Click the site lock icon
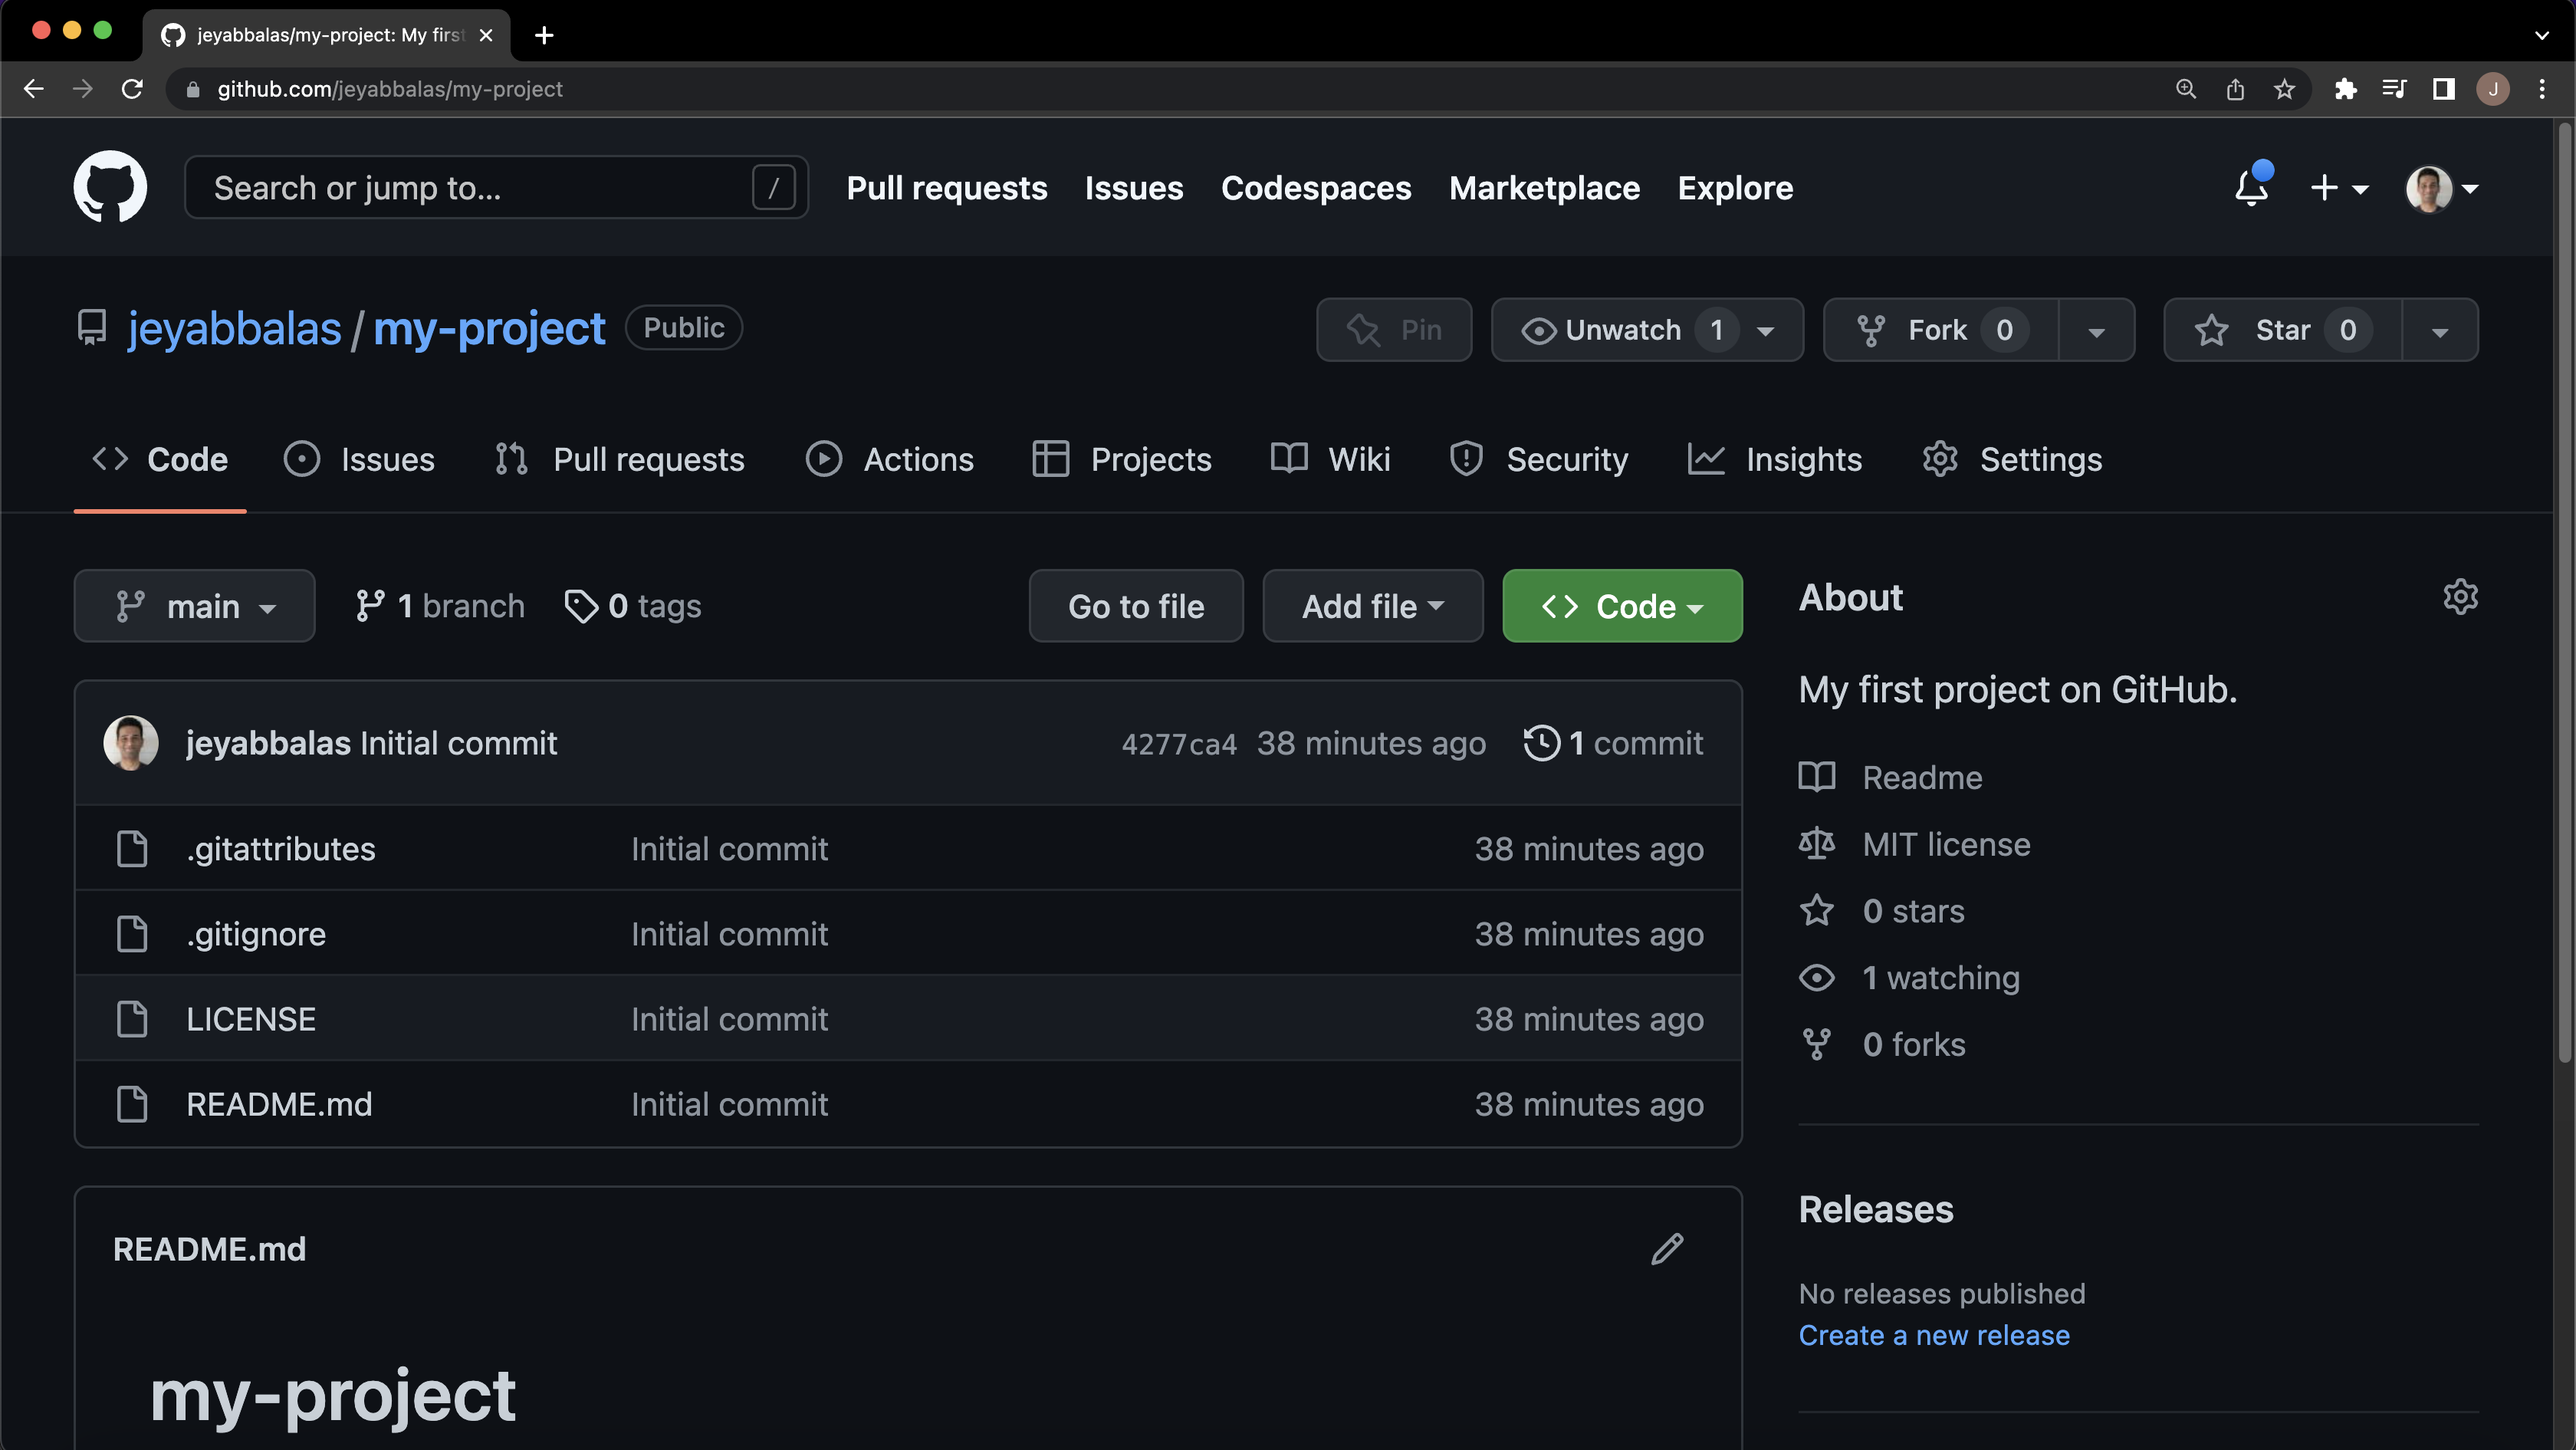The image size is (2576, 1450). click(x=193, y=89)
